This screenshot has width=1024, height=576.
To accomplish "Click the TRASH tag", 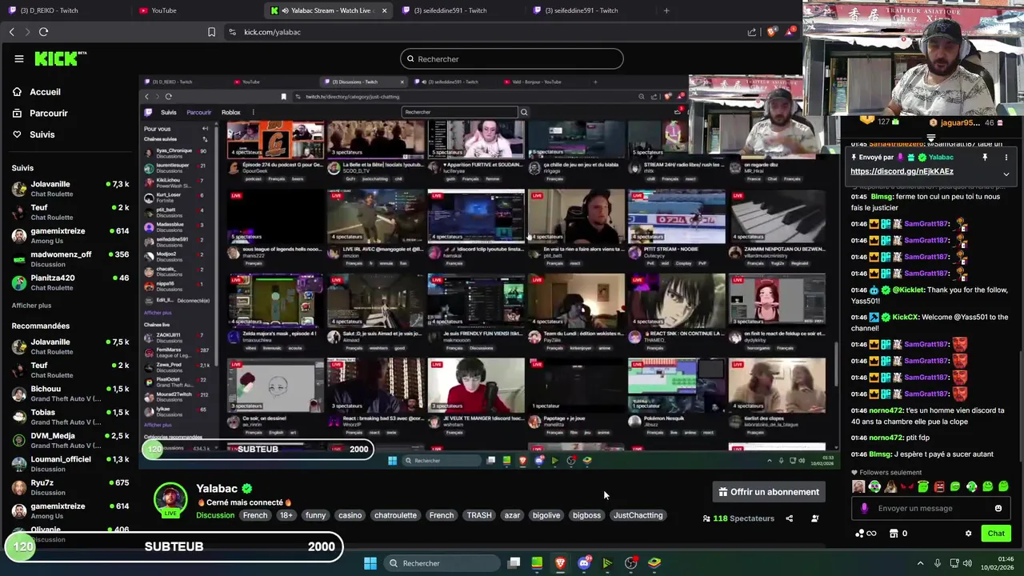I will (x=479, y=515).
